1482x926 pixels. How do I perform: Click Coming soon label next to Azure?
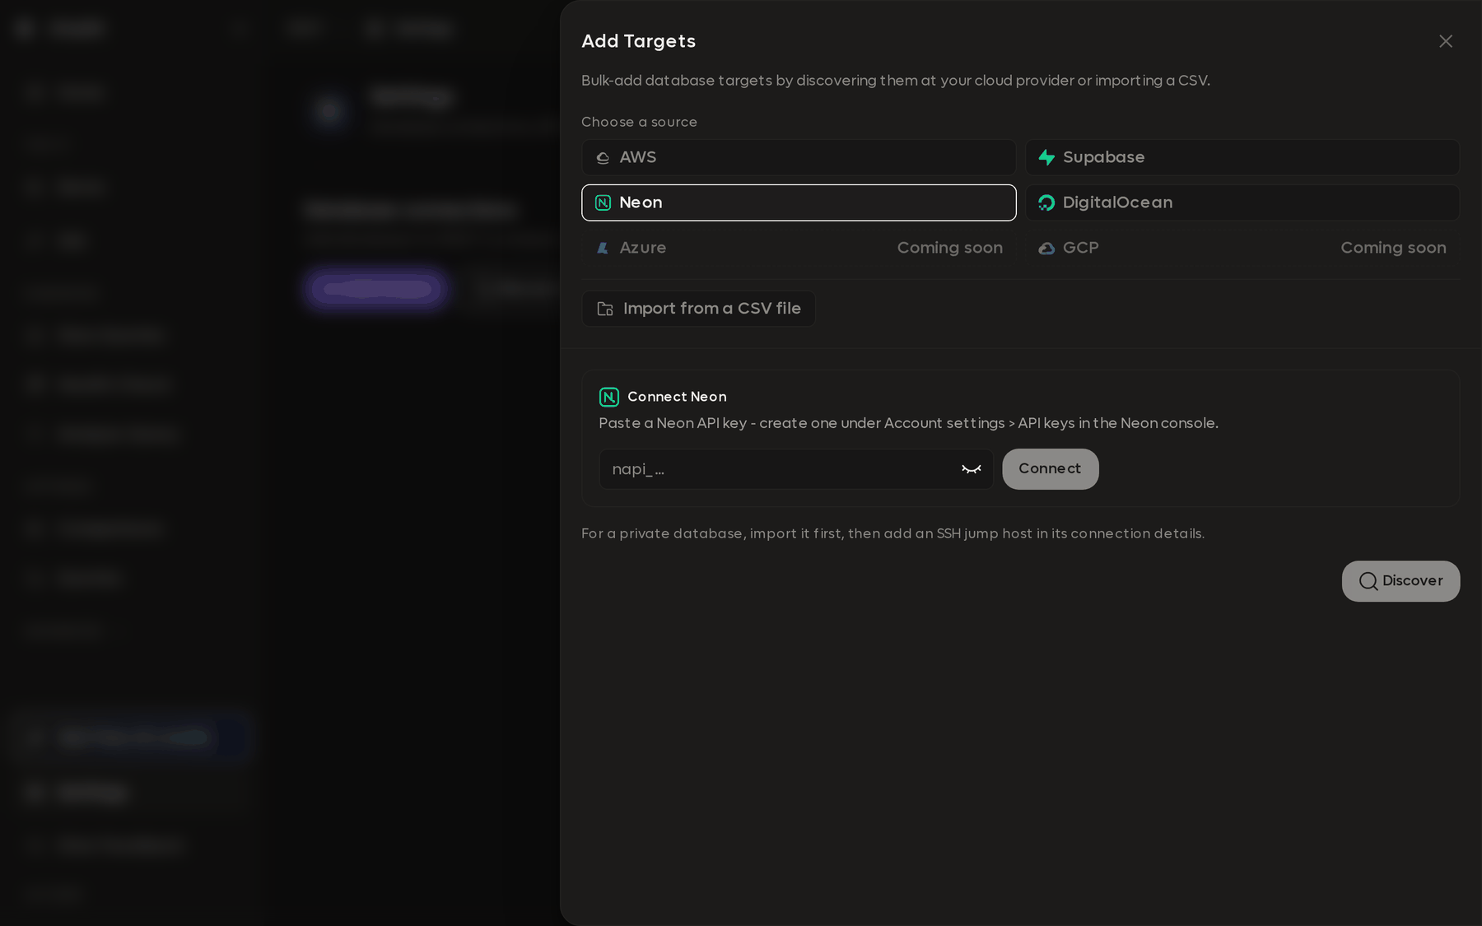pos(949,248)
